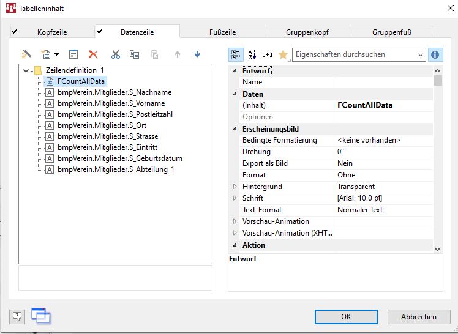Expand the Schrift property row

point(234,198)
